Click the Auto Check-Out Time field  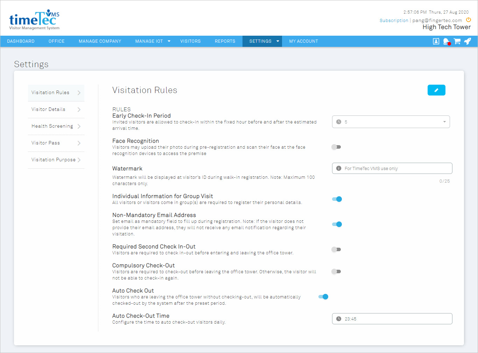[x=392, y=319]
